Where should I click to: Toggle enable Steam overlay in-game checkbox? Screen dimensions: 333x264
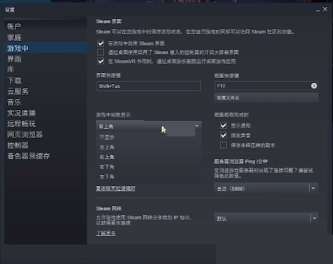click(x=100, y=43)
